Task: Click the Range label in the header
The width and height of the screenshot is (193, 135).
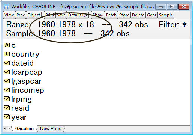Action: [x=18, y=25]
